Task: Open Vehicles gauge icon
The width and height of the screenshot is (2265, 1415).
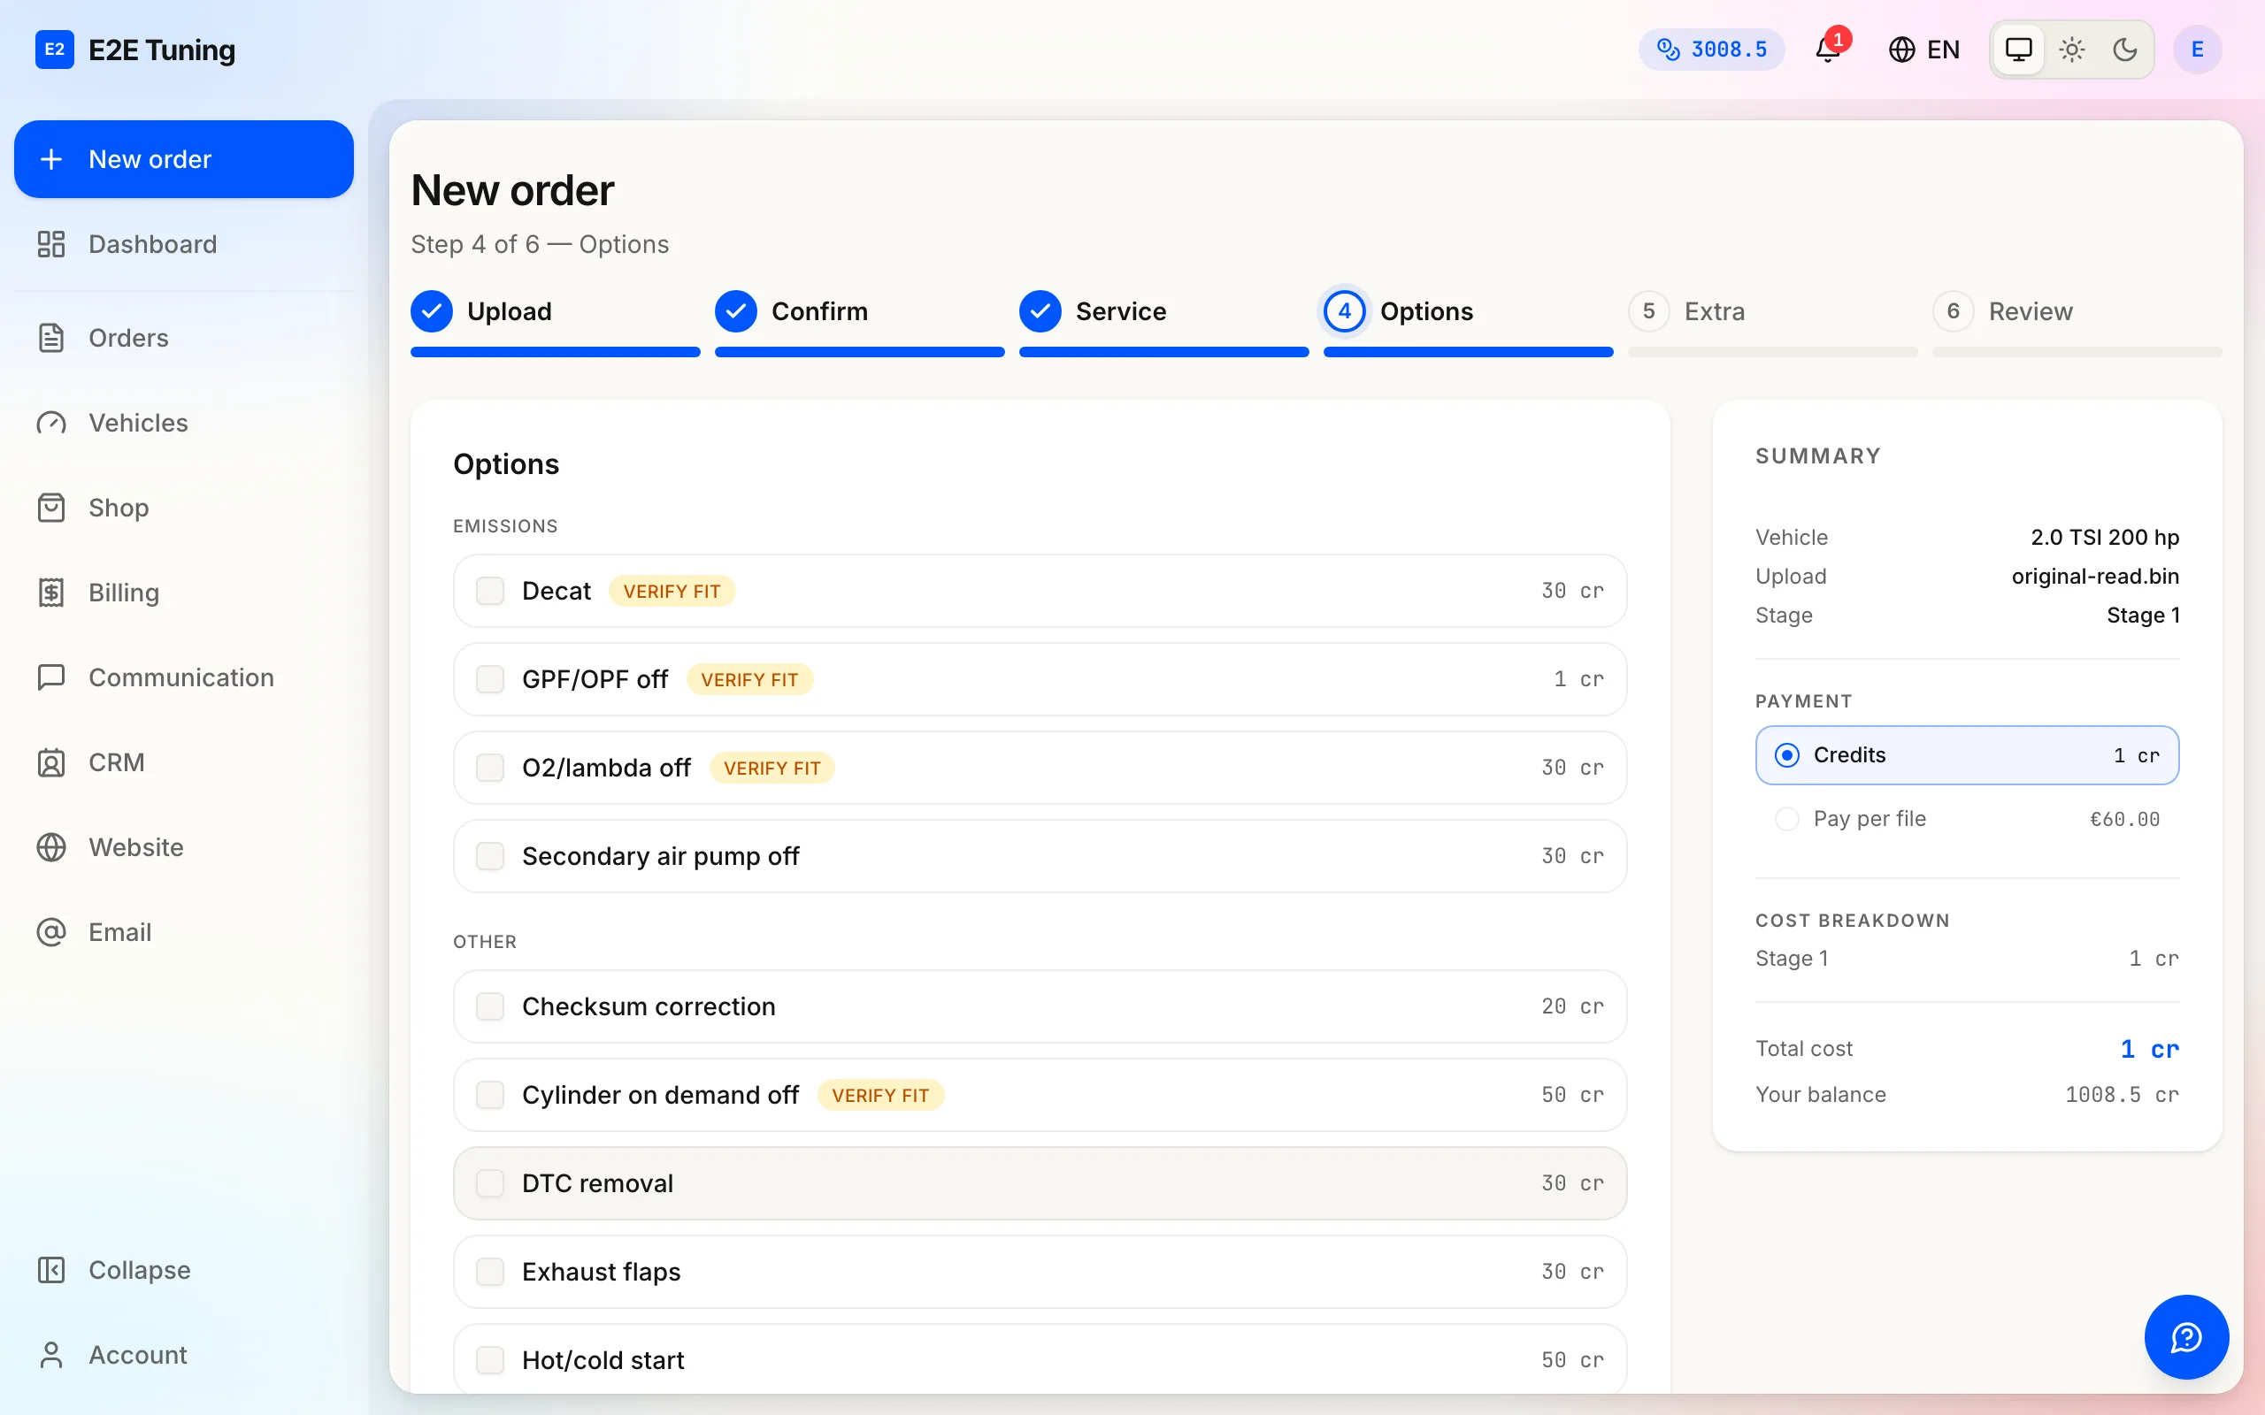Action: 51,423
